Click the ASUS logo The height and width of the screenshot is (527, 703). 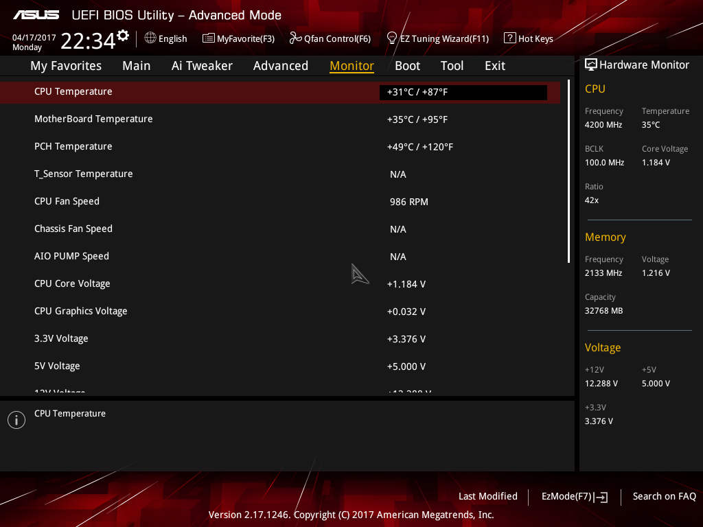(36, 15)
